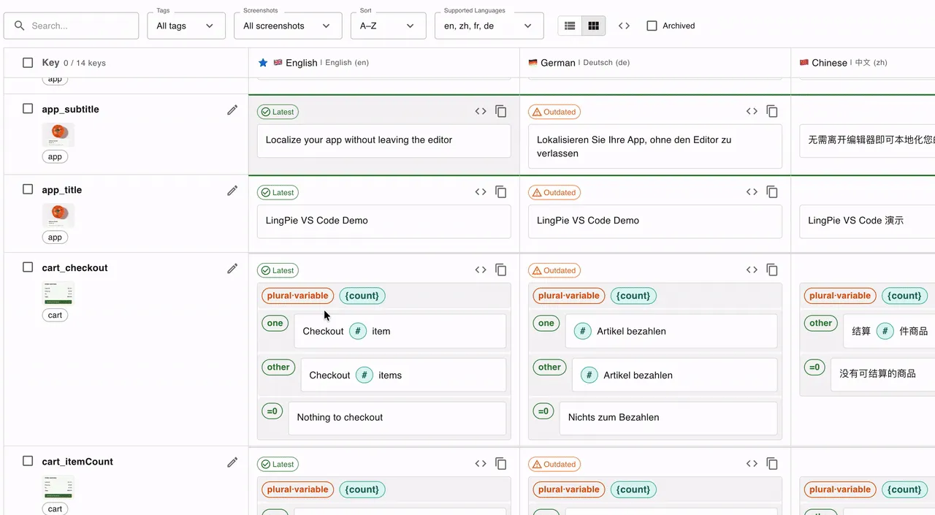Copy English app_subtitle translation
Screen dimensions: 935x515
[501, 112]
